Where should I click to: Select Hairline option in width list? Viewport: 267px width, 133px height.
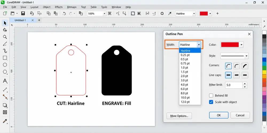tap(190, 51)
